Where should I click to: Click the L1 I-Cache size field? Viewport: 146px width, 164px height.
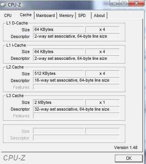(x=59, y=52)
